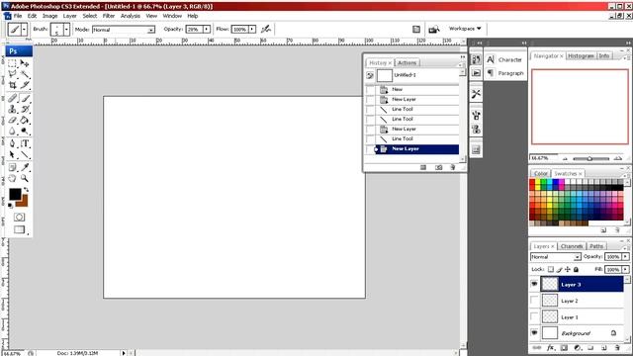Enable airbrush mode in options bar

coord(266,29)
